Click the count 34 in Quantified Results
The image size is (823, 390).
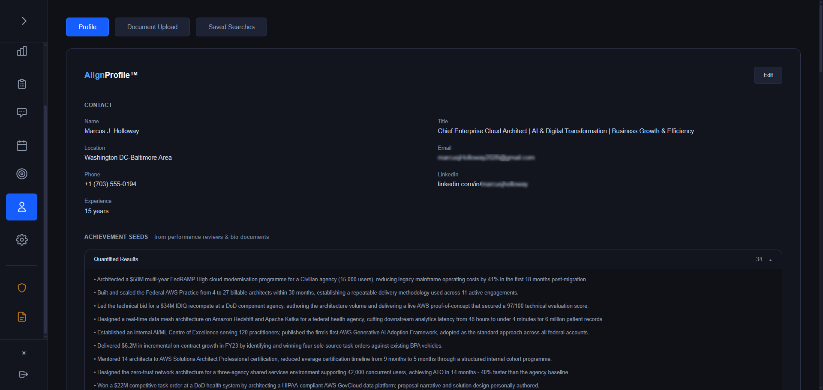[x=759, y=259]
